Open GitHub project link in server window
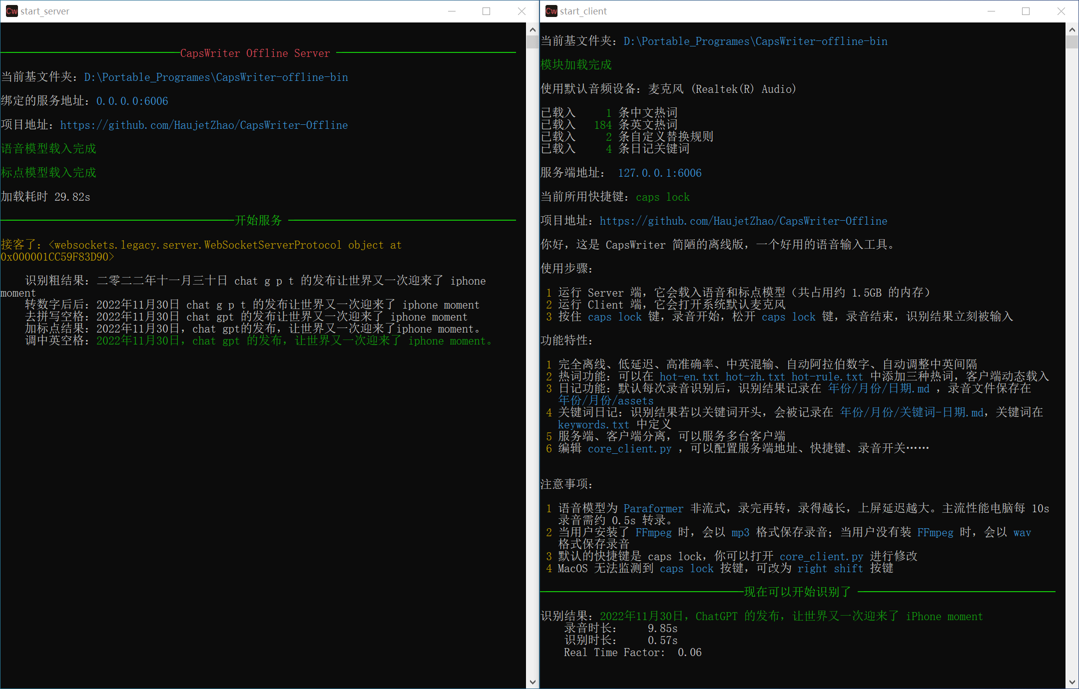This screenshot has width=1079, height=689. tap(204, 125)
